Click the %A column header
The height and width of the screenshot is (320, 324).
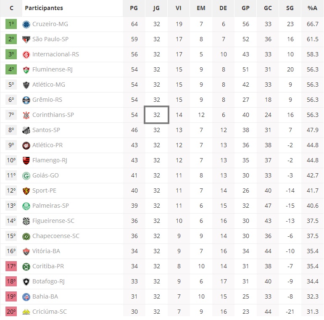coord(312,8)
